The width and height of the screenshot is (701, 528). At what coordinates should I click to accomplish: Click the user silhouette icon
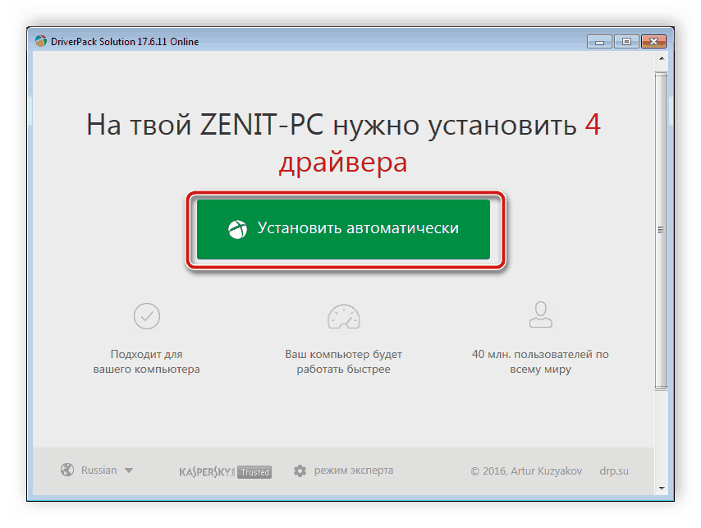[540, 315]
